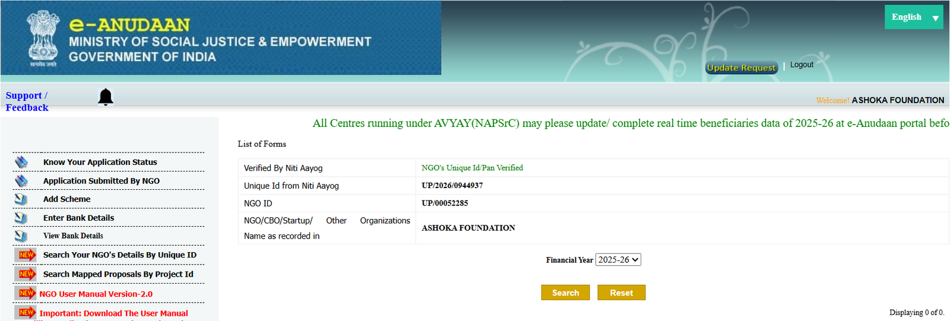Click NEW badge beside Important: Download The User Manual

click(x=26, y=313)
